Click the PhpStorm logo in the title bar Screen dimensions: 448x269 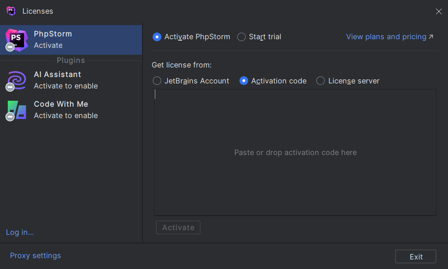point(11,11)
